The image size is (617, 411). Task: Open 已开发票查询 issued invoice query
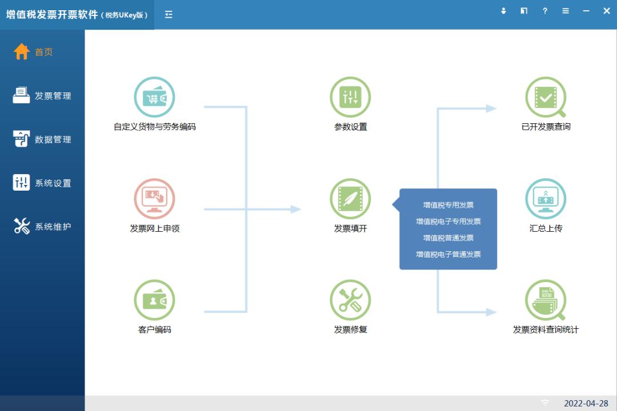tap(545, 98)
